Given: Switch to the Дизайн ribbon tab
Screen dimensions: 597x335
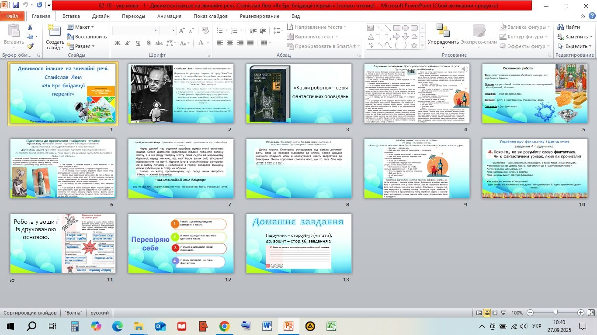Looking at the screenshot, I should coord(101,16).
